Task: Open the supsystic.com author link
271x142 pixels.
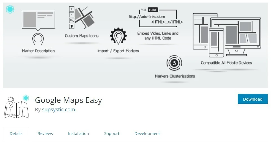Action: (x=58, y=110)
